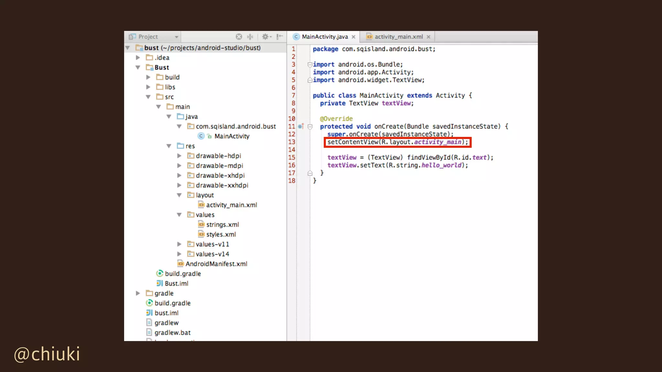Image resolution: width=662 pixels, height=372 pixels.
Task: Open the Project panel gear settings
Action: [266, 37]
